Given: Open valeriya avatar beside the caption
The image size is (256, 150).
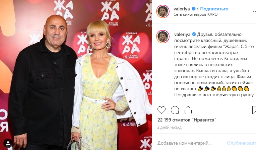Looking at the screenshot, I should pyautogui.click(x=163, y=37).
